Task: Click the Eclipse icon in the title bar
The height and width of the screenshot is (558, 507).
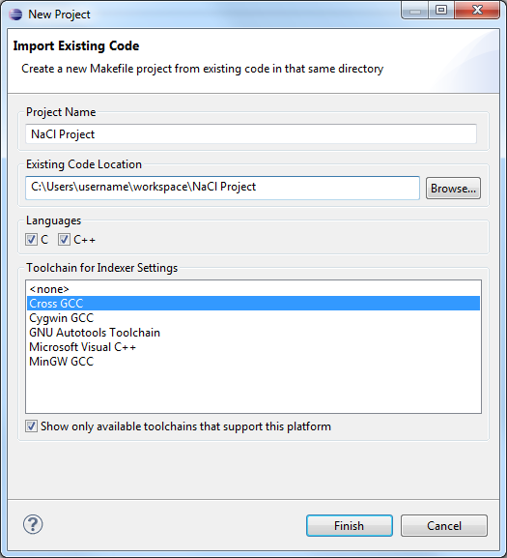Action: coord(15,15)
